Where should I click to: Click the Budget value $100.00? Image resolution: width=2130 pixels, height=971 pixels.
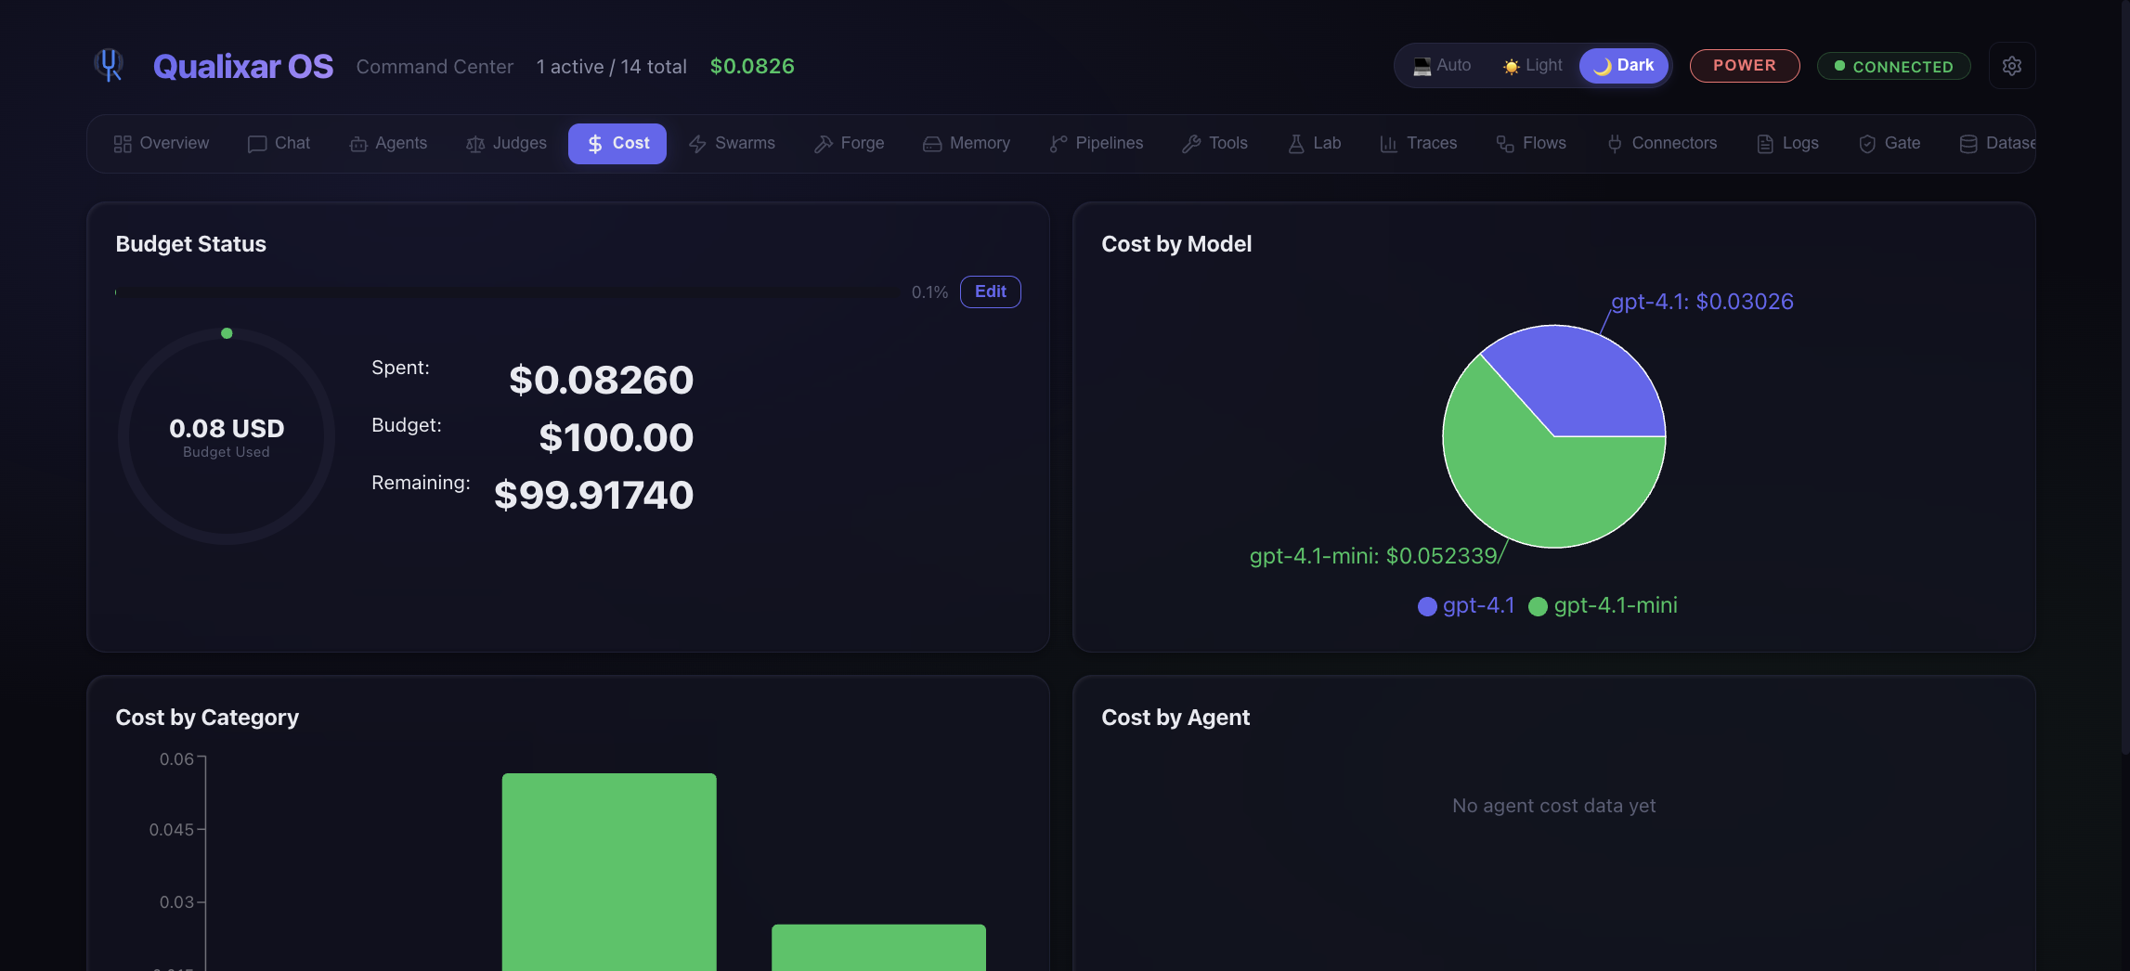616,437
